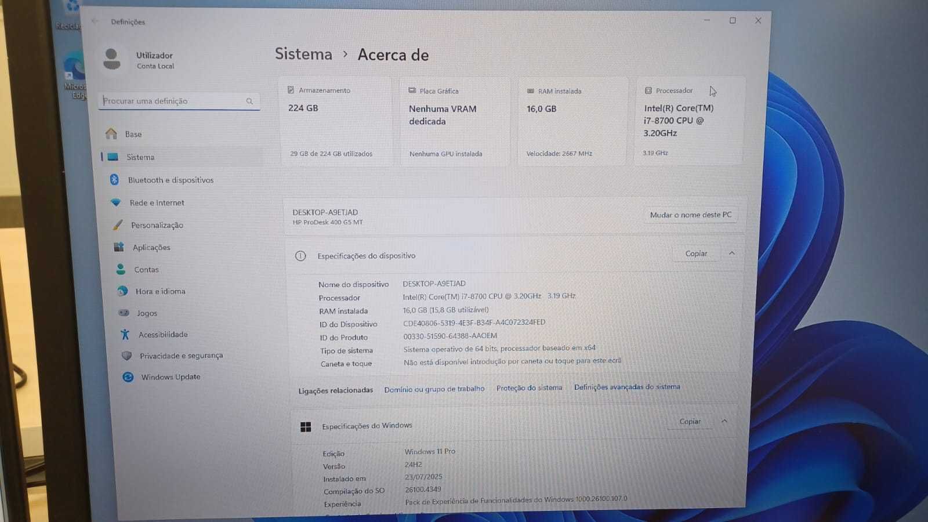Click the Armazenamento 224 GB card
Screen dimensions: 928x522
(x=336, y=122)
